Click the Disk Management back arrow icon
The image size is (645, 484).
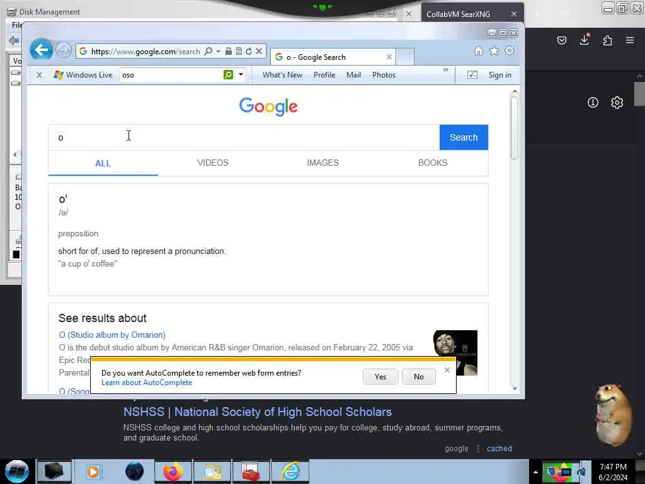click(x=14, y=40)
